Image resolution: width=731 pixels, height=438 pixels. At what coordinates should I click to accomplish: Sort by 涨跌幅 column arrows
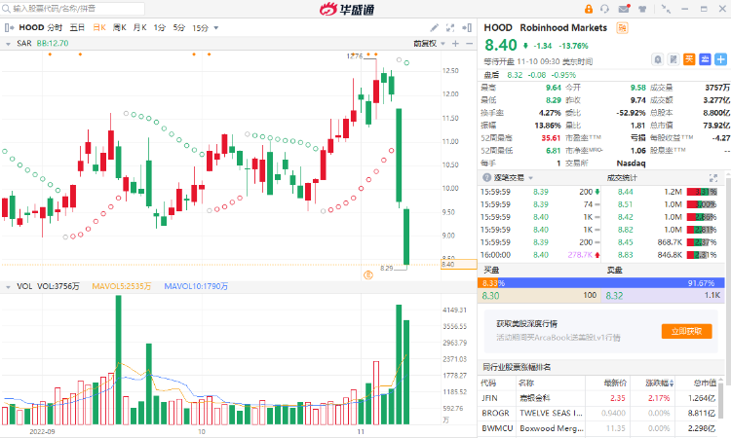click(x=672, y=383)
